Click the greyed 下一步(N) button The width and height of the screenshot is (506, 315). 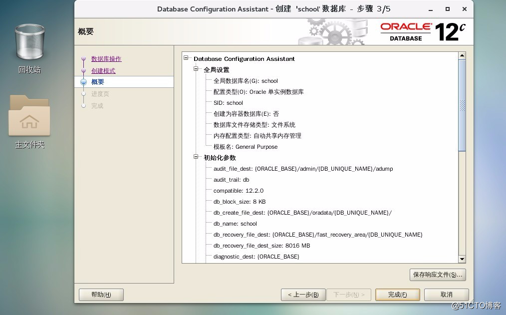[349, 295]
